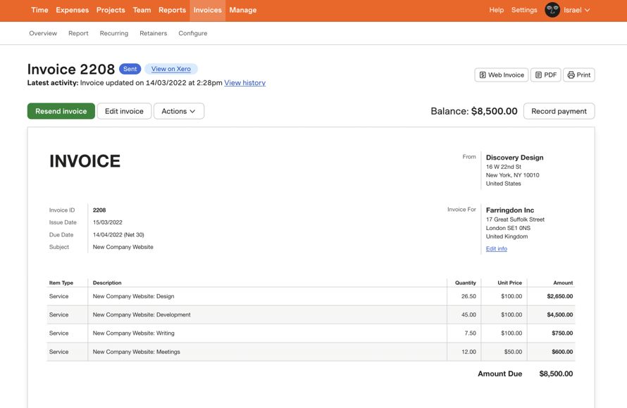The width and height of the screenshot is (627, 408).
Task: Click Edit info under Farringdon Inc
Action: [x=496, y=248]
